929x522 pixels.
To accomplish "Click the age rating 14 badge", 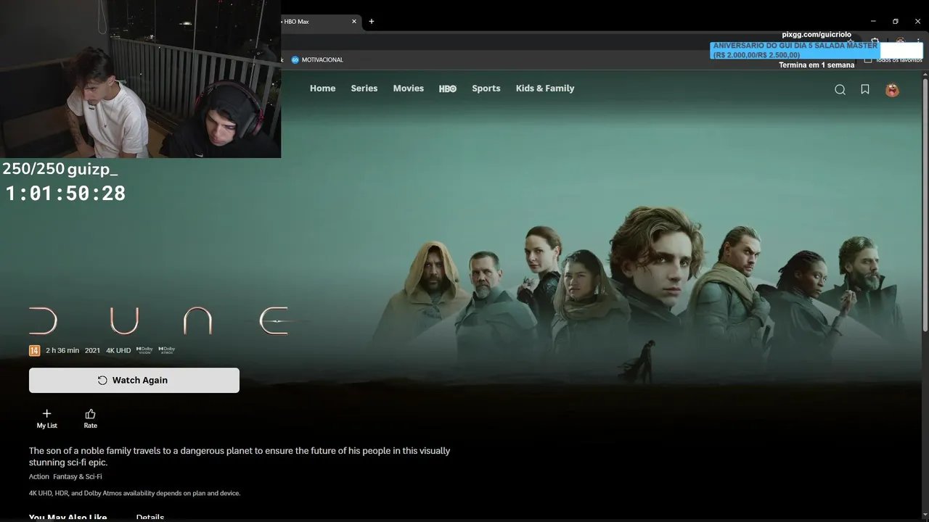I will (34, 350).
